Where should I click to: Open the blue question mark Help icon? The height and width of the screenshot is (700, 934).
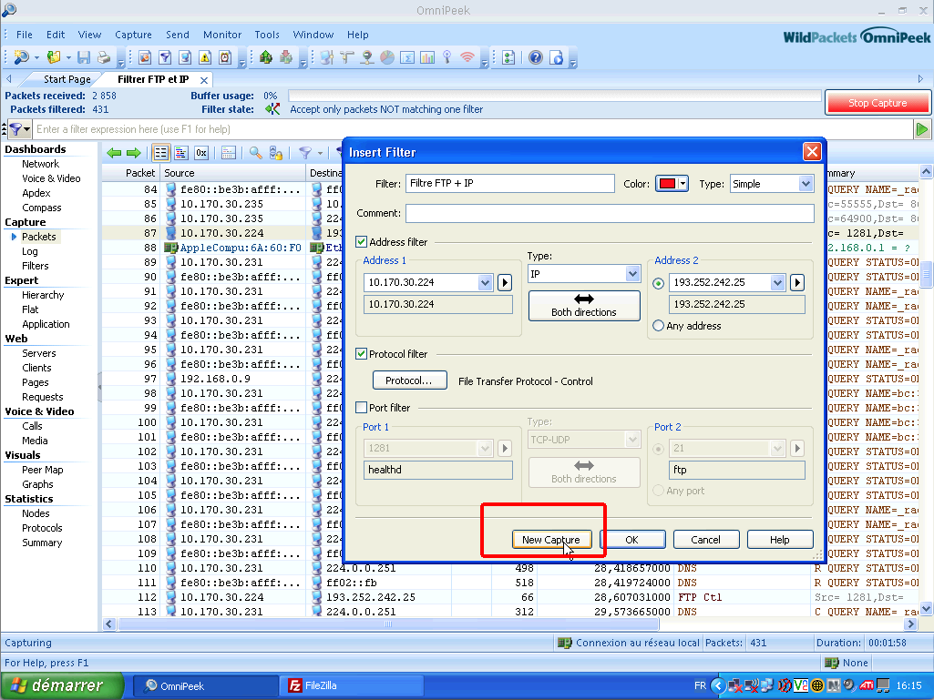[536, 57]
